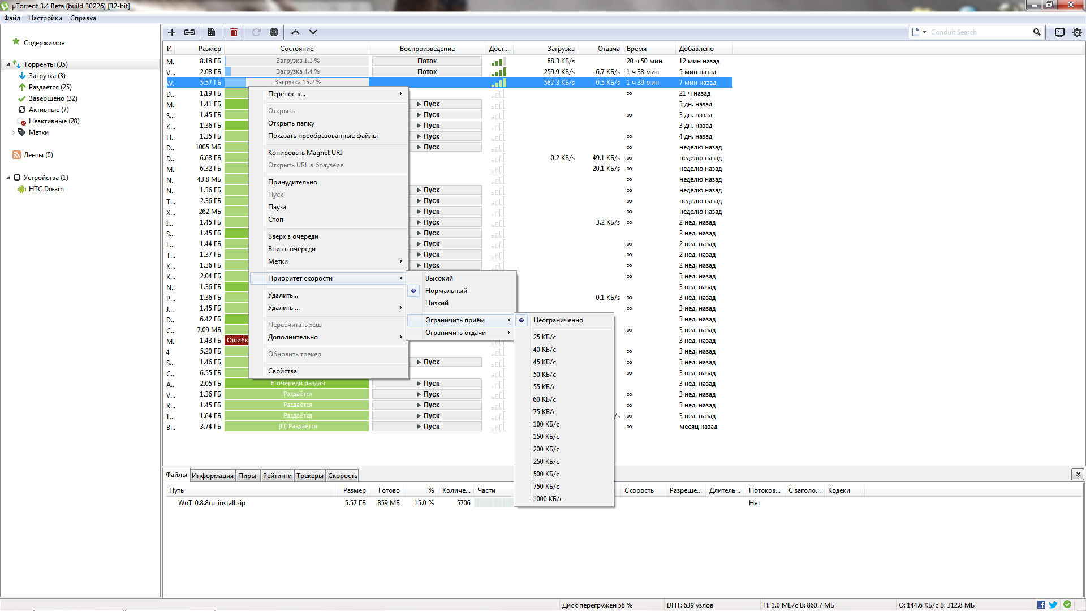
Task: Open preferences gear icon in toolbar
Action: pyautogui.click(x=1078, y=32)
